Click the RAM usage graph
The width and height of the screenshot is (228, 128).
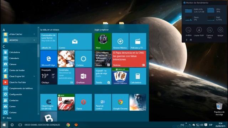[188, 11]
